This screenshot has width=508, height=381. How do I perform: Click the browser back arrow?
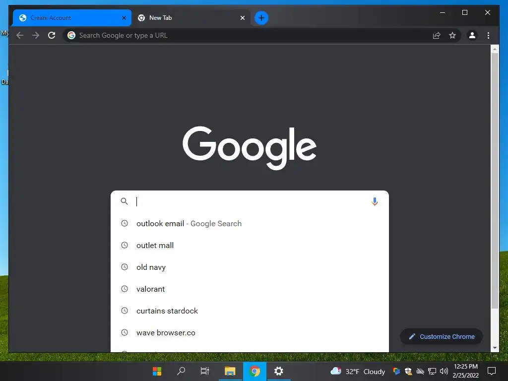click(20, 35)
